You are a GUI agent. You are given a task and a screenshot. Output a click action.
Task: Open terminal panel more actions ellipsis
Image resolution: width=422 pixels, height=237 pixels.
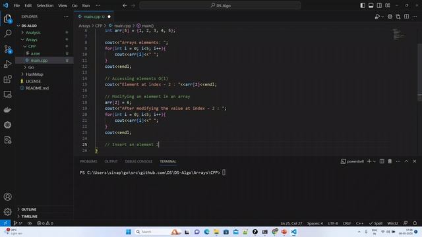(x=398, y=161)
